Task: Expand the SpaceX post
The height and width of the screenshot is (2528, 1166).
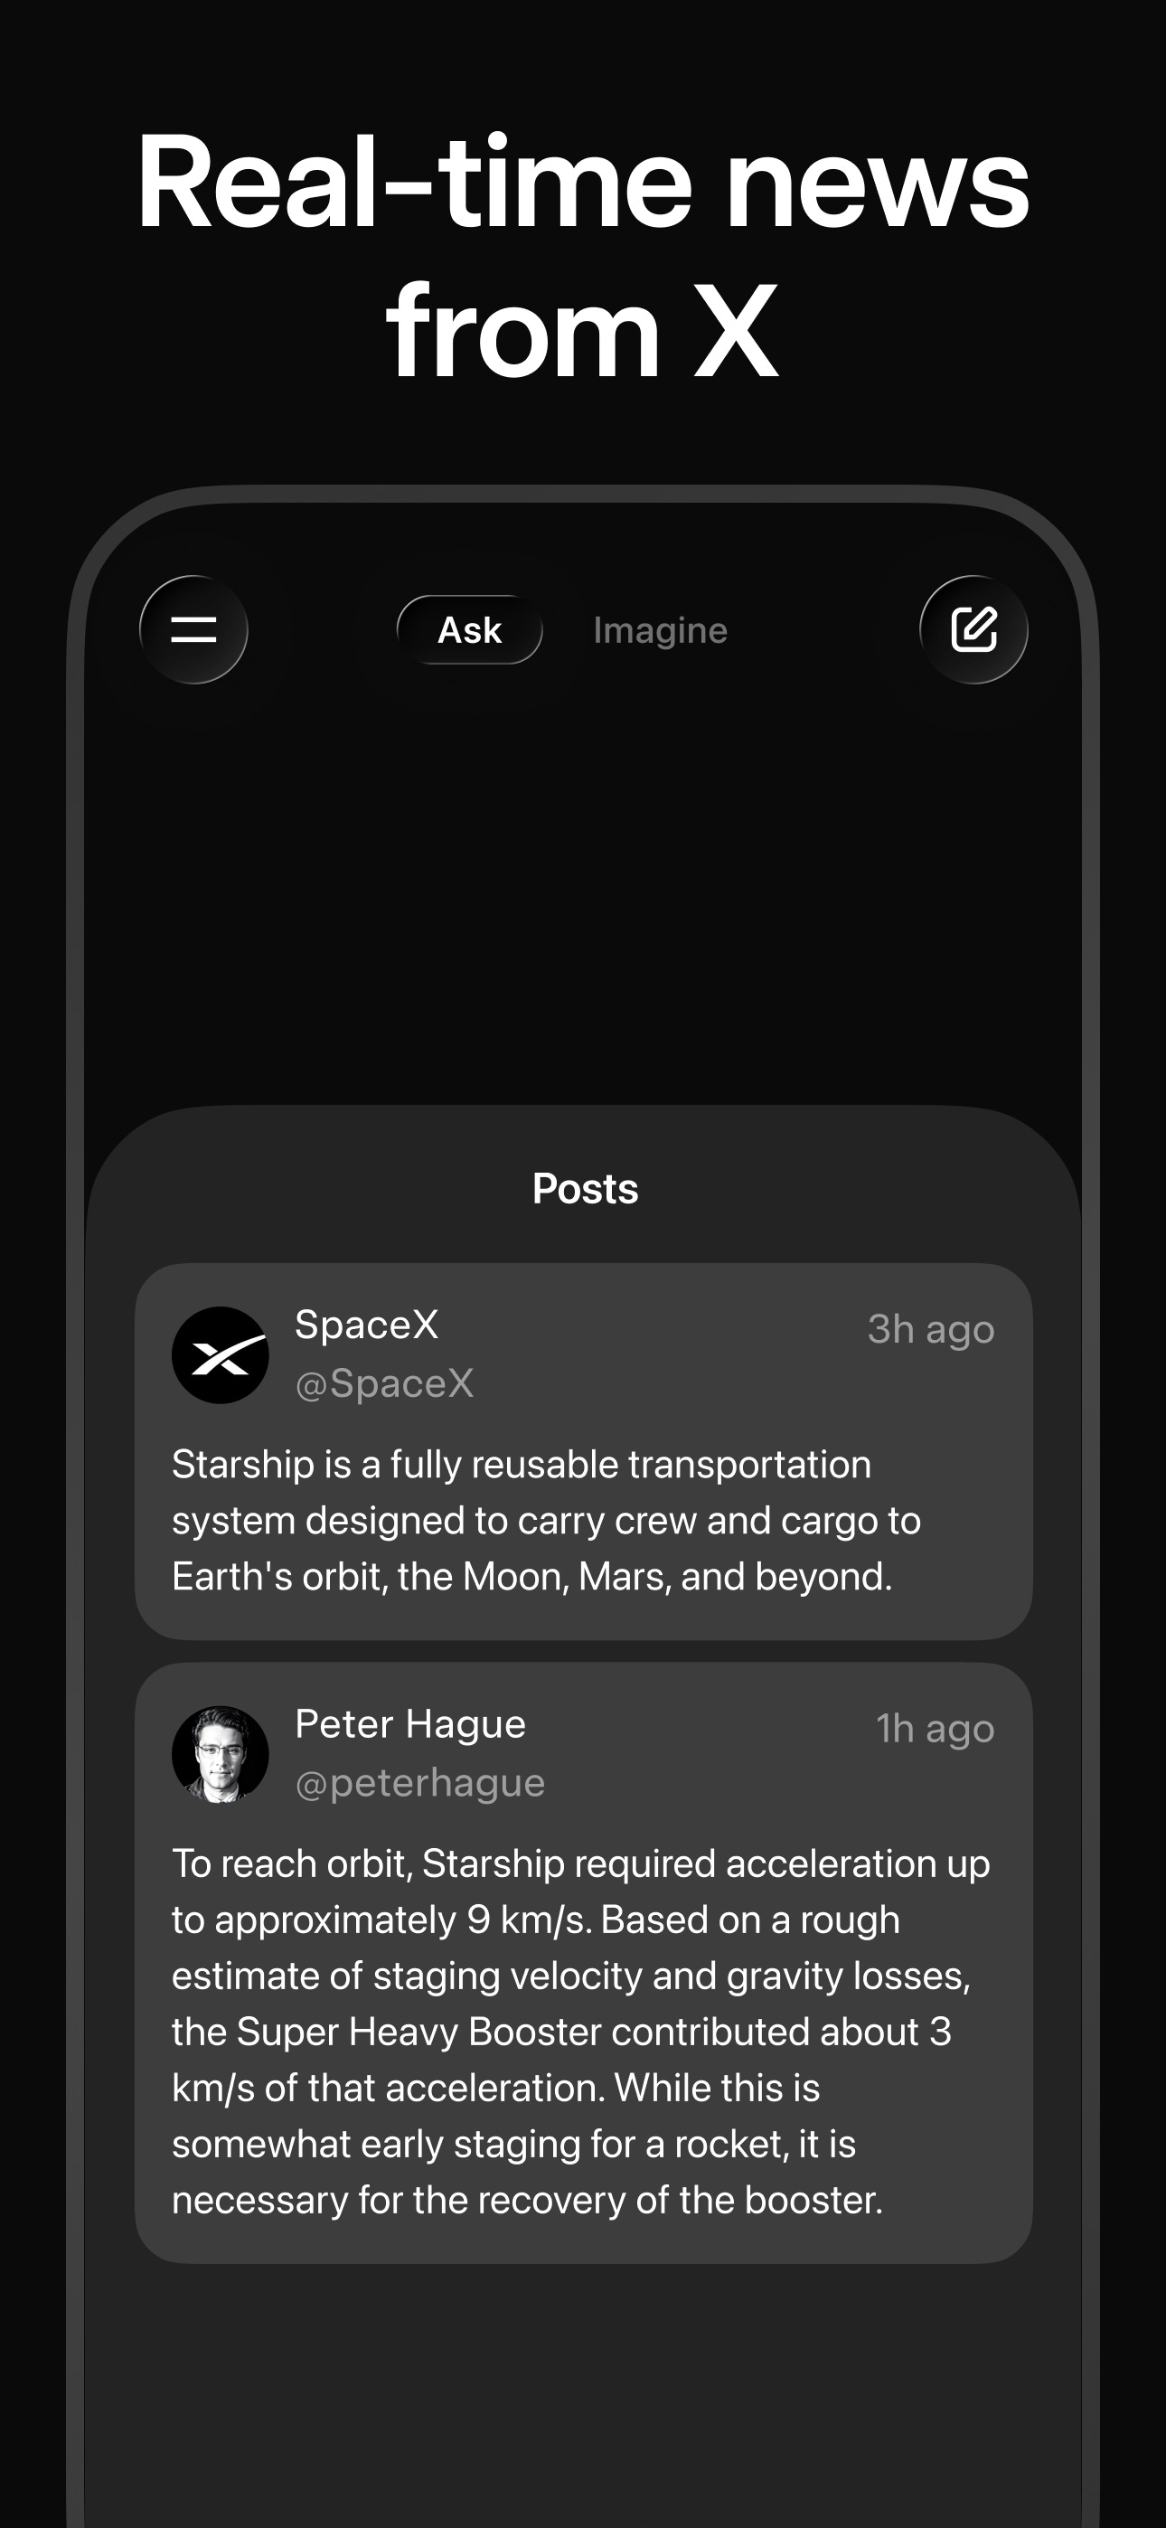Action: [583, 1519]
